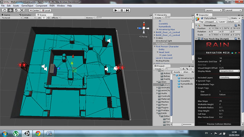Open the Textured draw mode dropdown

click(x=11, y=18)
